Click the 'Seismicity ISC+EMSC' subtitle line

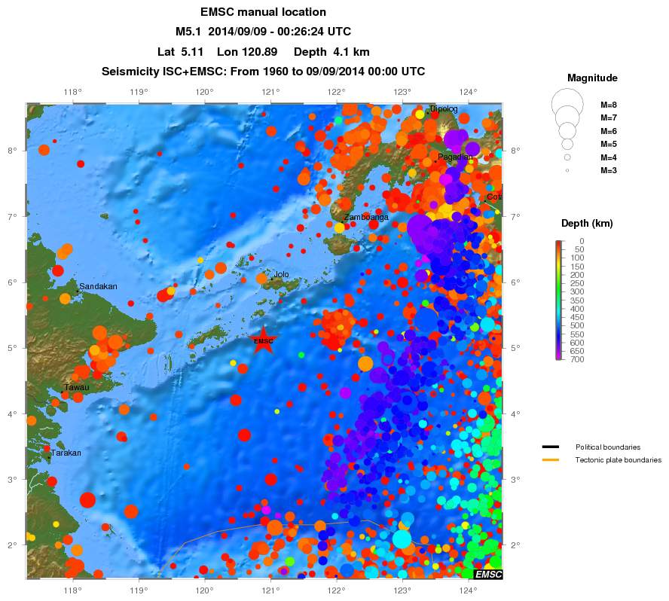pyautogui.click(x=263, y=72)
